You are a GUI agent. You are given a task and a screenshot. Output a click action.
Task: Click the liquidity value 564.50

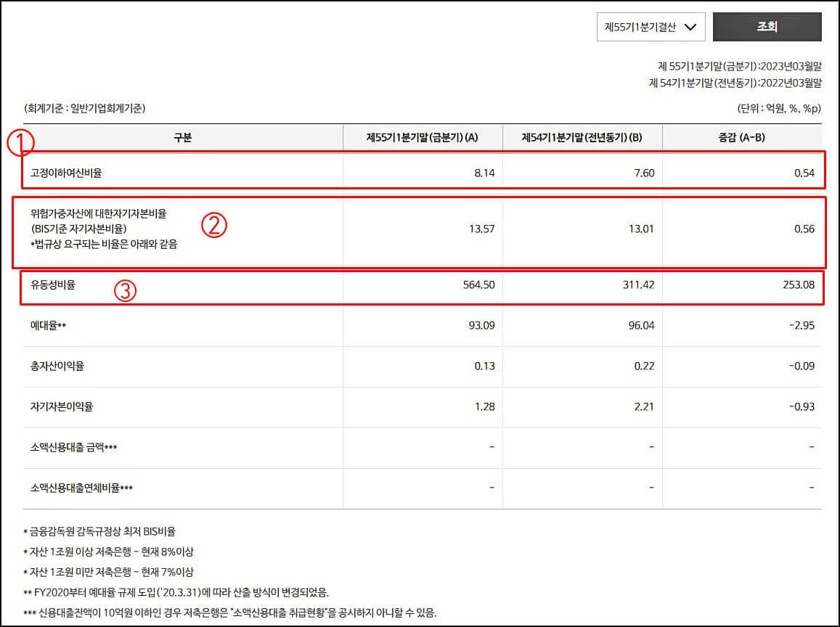tap(479, 285)
